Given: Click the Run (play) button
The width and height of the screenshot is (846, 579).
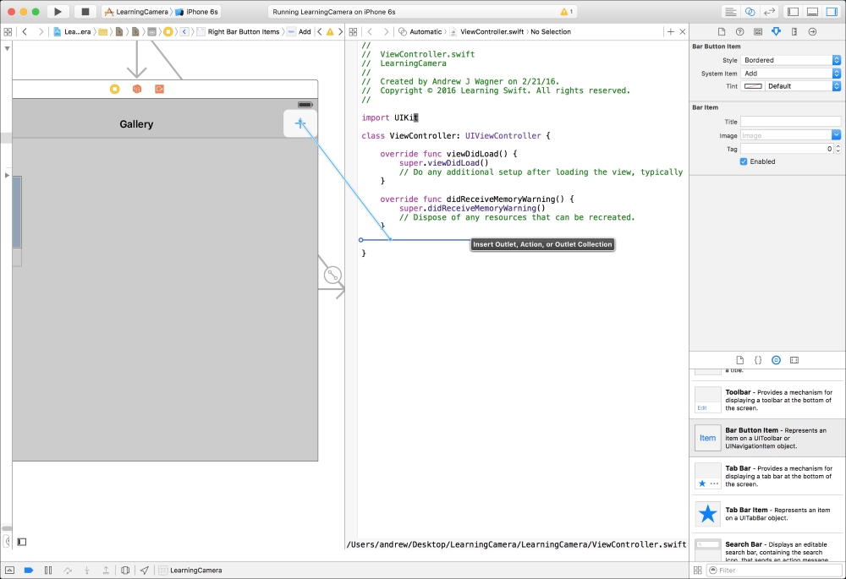Looking at the screenshot, I should pyautogui.click(x=58, y=12).
